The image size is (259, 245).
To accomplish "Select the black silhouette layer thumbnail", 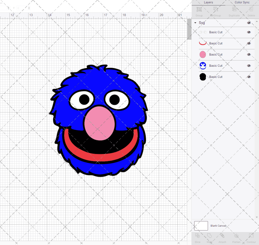I will tap(203, 77).
